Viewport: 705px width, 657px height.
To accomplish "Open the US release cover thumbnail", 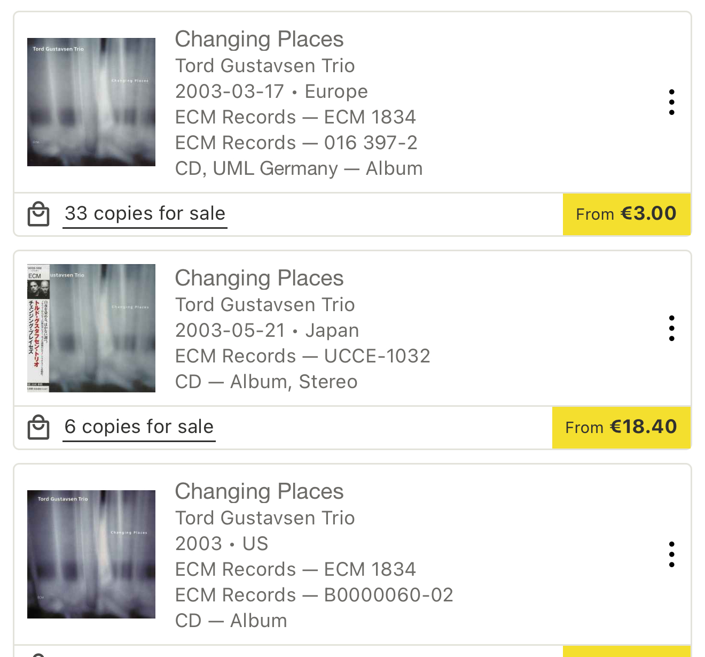I will coord(91,554).
